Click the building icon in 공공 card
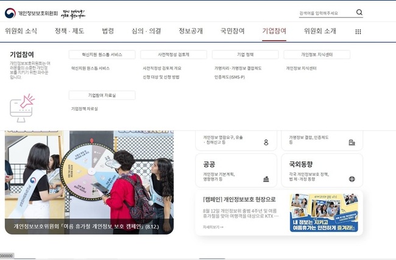This screenshot has width=396, height=260. tap(266, 179)
